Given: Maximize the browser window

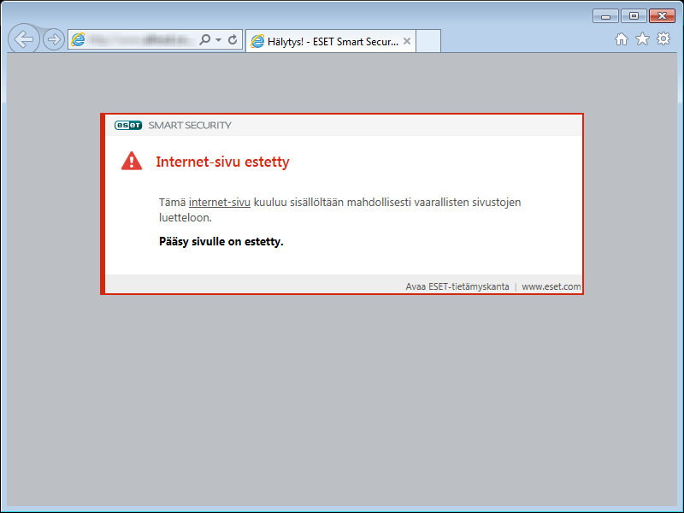Looking at the screenshot, I should point(634,16).
